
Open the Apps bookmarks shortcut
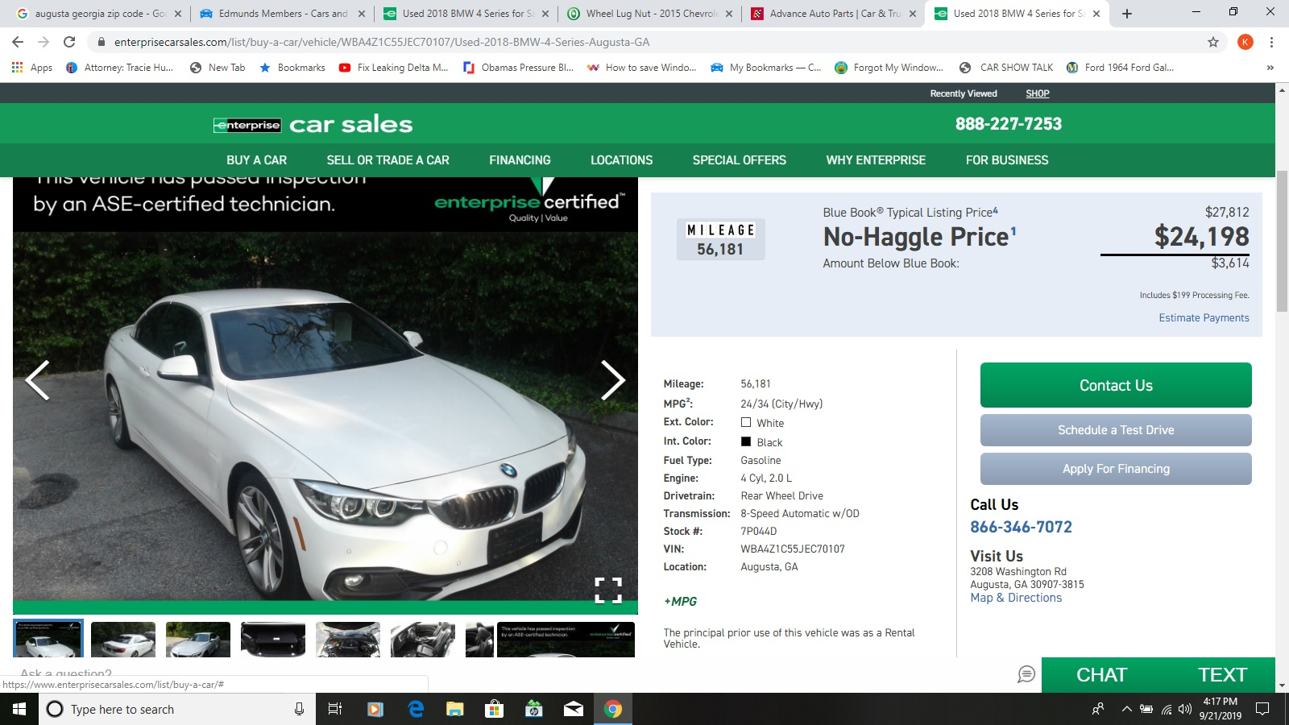click(32, 68)
